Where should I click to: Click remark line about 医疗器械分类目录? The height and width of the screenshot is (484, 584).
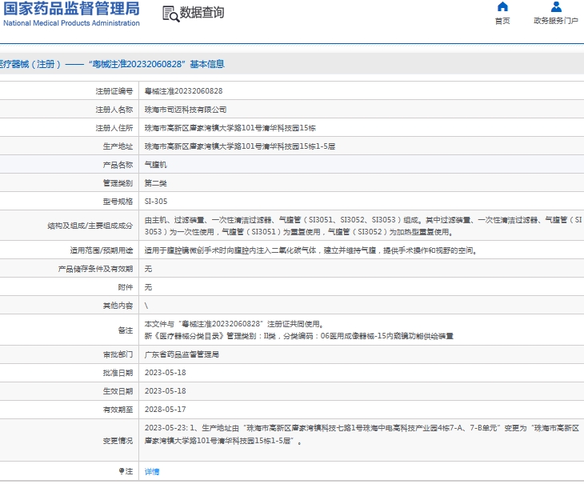pos(299,336)
